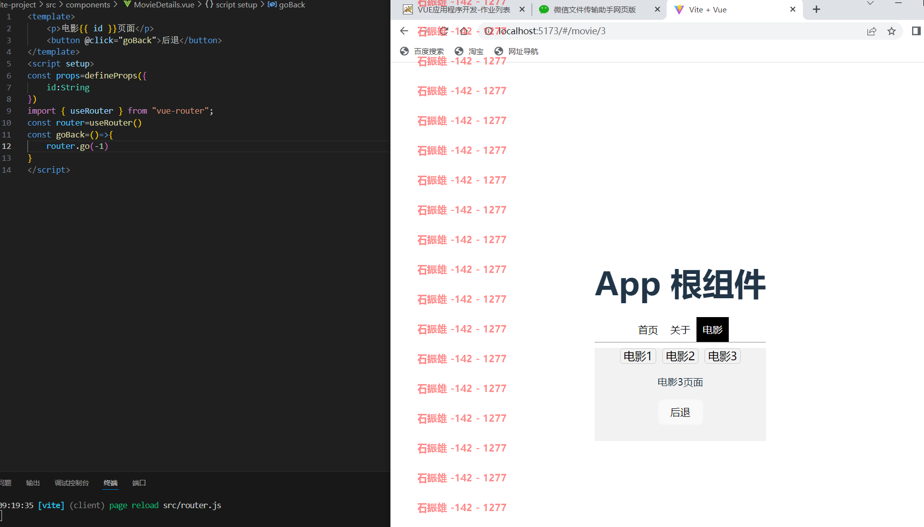Click the App 根组件 heading
This screenshot has height=527, width=924.
pyautogui.click(x=680, y=285)
